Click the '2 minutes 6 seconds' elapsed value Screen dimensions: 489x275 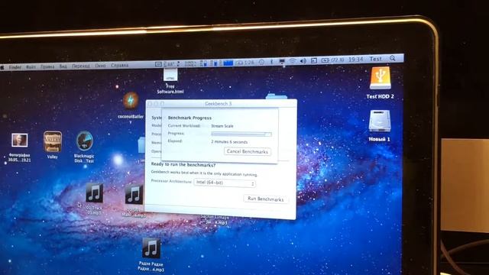229,142
